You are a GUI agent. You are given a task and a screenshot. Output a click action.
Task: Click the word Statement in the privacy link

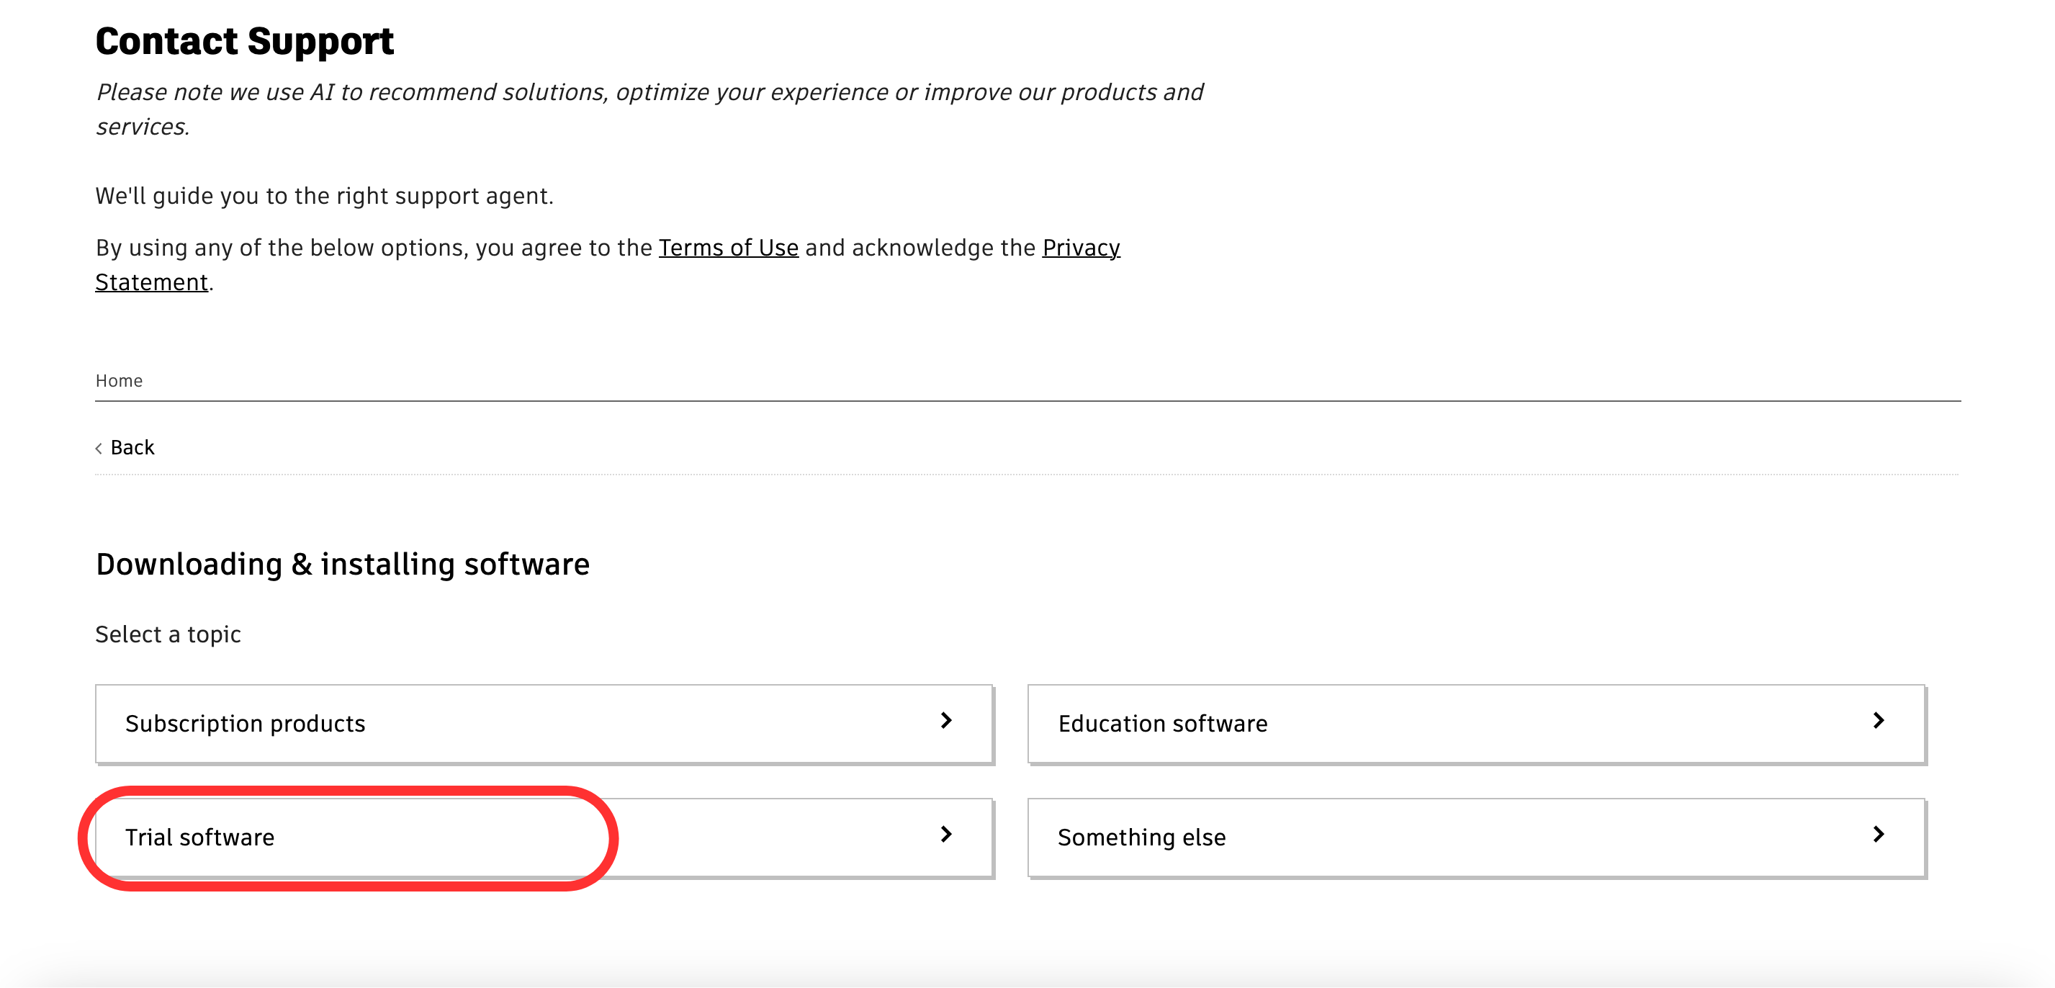click(152, 282)
